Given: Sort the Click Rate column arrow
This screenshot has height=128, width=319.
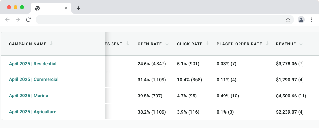Looking at the screenshot, I should [x=207, y=44].
